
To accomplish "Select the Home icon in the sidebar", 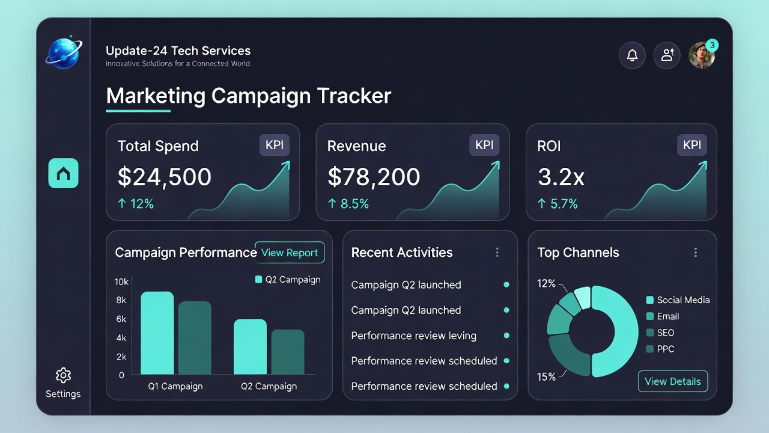I will coord(63,173).
